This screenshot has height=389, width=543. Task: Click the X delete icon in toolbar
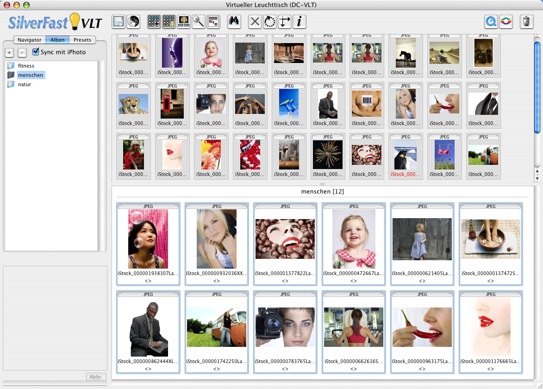(x=255, y=22)
